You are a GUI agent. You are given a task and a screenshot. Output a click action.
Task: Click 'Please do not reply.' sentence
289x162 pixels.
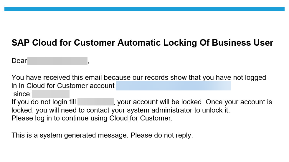[x=162, y=135]
